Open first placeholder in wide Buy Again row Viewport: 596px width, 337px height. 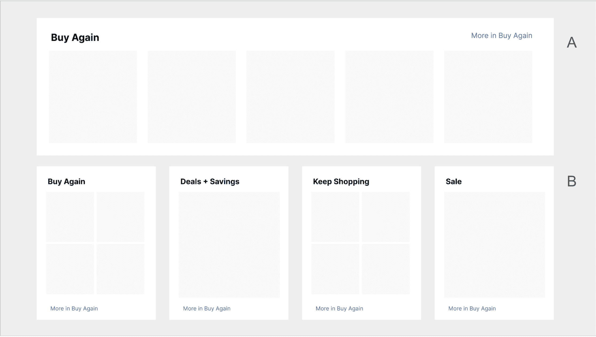[x=93, y=97]
